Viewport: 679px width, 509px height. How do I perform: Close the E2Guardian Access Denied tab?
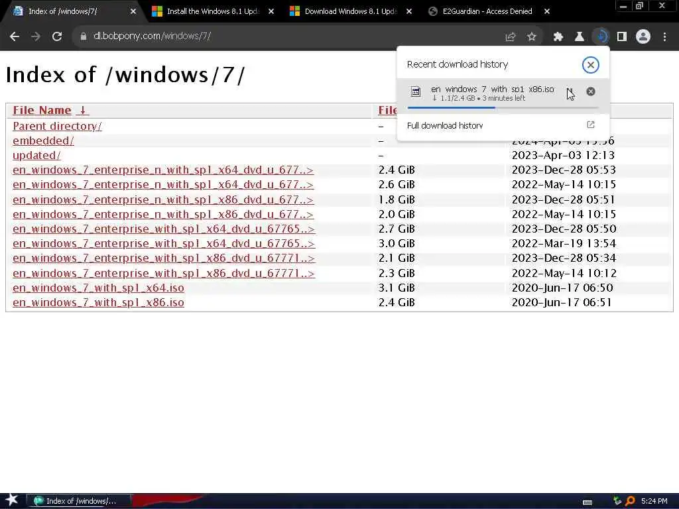547,11
